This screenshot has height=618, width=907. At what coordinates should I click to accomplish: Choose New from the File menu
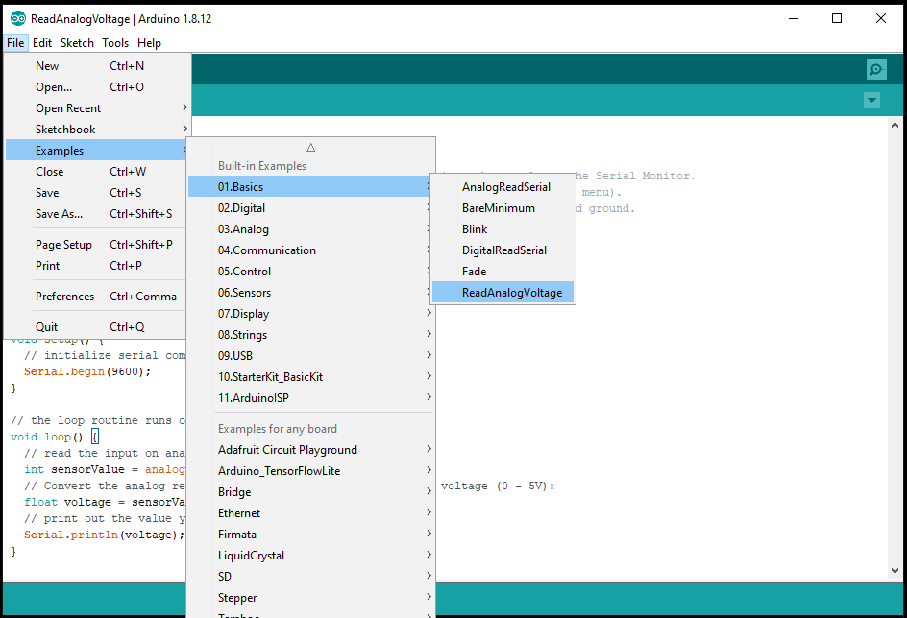tap(97, 66)
